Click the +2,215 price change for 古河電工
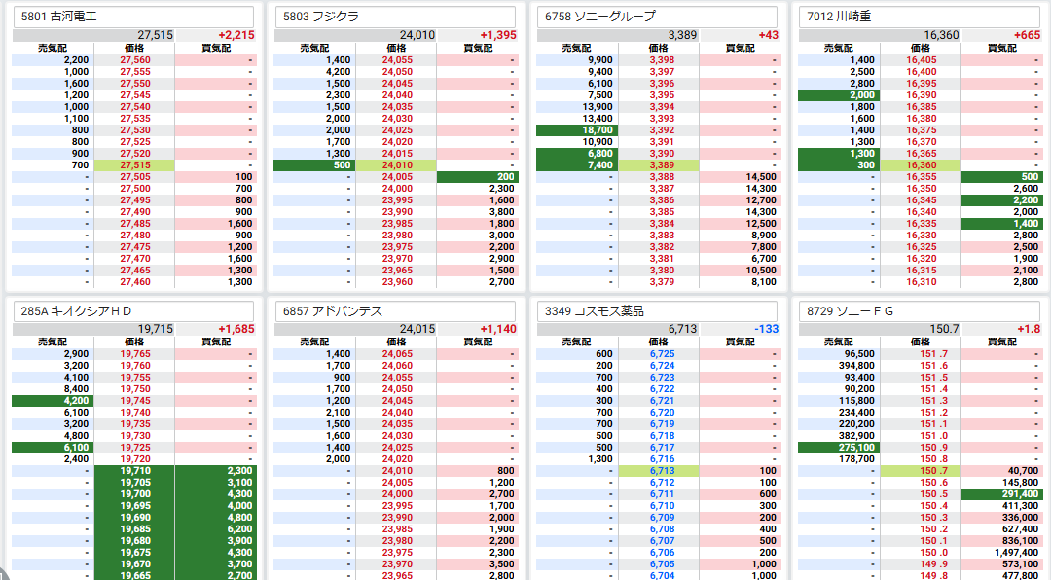This screenshot has width=1051, height=580. pos(236,35)
